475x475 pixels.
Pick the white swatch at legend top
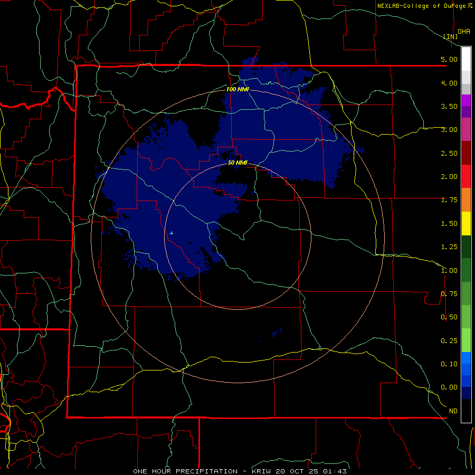(466, 59)
